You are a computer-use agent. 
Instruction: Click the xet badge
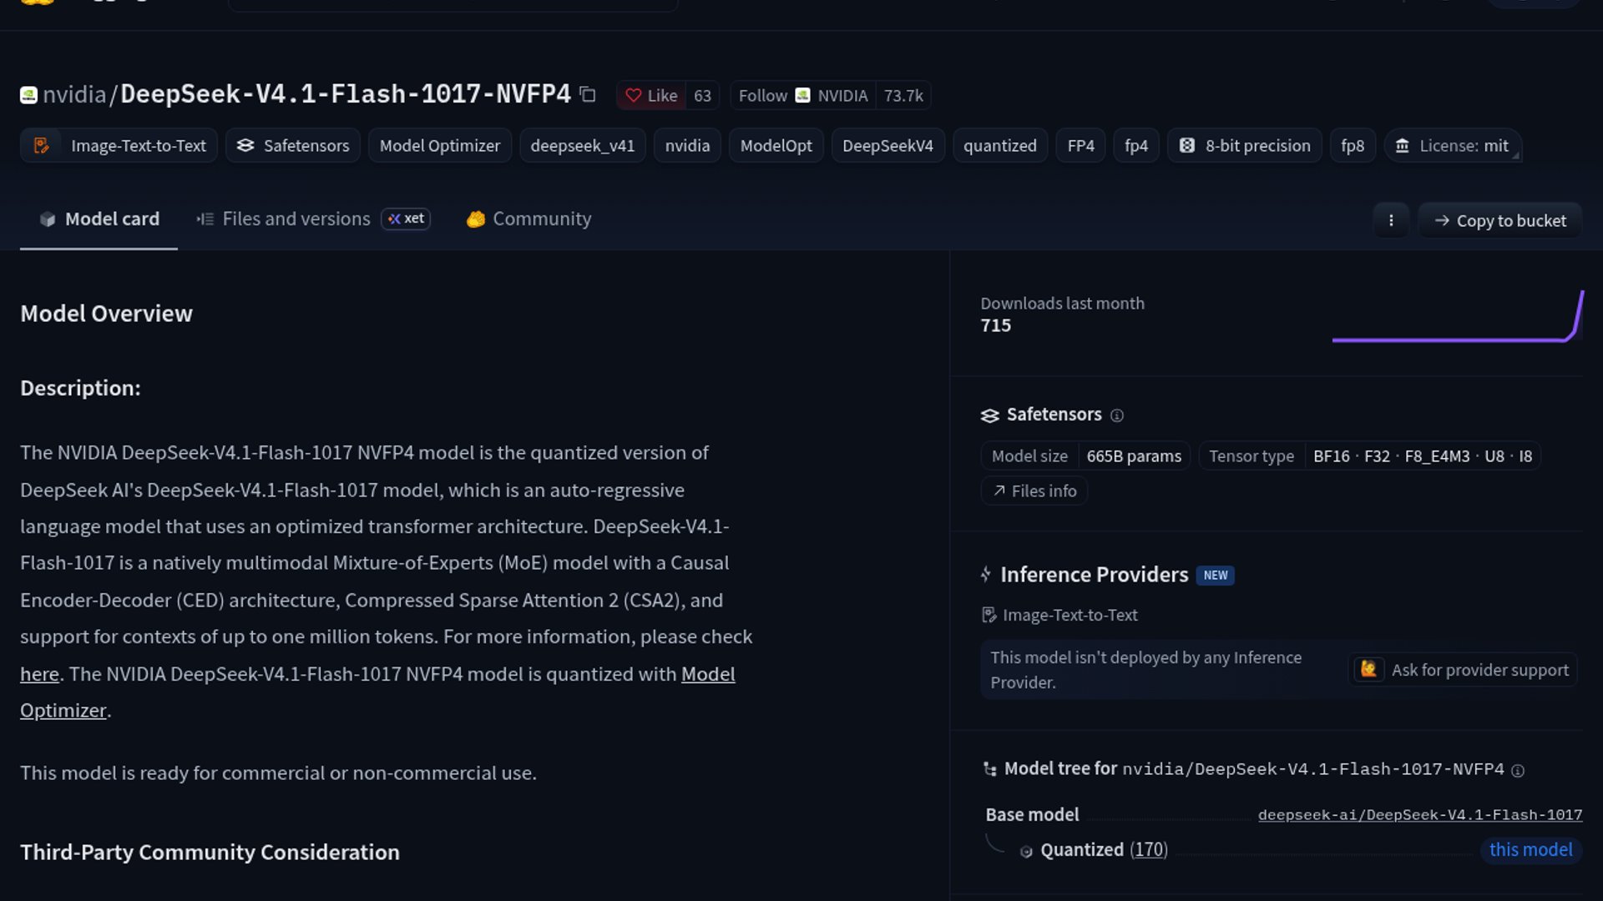406,219
